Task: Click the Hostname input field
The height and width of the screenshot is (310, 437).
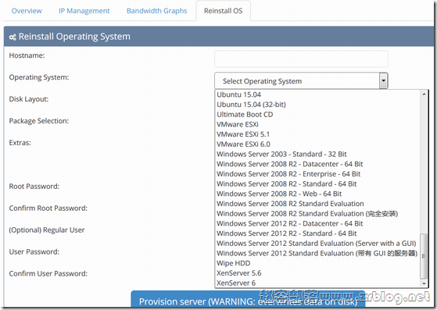Action: (301, 59)
